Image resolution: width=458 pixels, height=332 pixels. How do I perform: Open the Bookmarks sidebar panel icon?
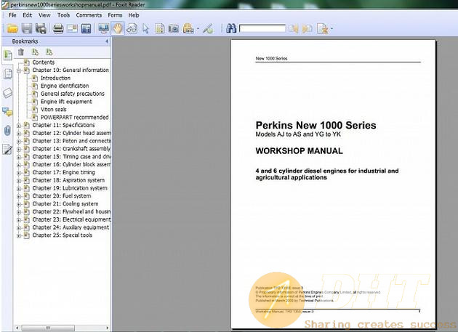click(7, 55)
